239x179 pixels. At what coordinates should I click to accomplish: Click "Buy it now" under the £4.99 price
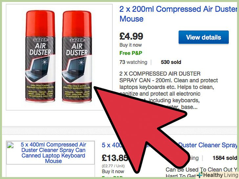coord(131,45)
